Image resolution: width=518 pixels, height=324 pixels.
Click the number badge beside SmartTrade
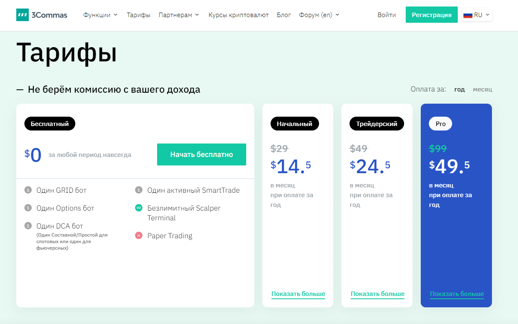pyautogui.click(x=139, y=190)
